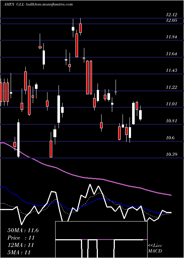Click the 12.05 price level label
The width and height of the screenshot is (184, 258).
pyautogui.click(x=171, y=20)
